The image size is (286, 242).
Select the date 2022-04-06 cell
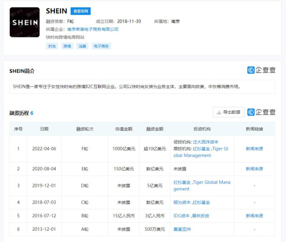tap(44, 149)
